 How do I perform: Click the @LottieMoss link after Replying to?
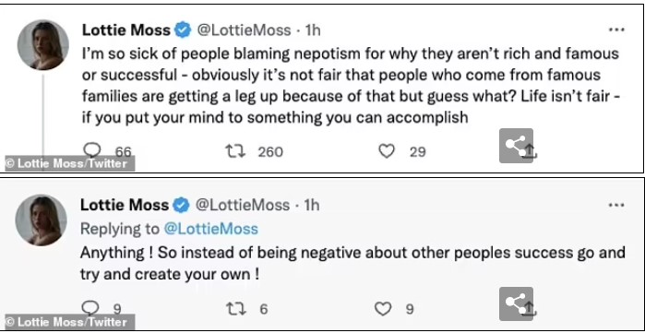[x=211, y=229]
